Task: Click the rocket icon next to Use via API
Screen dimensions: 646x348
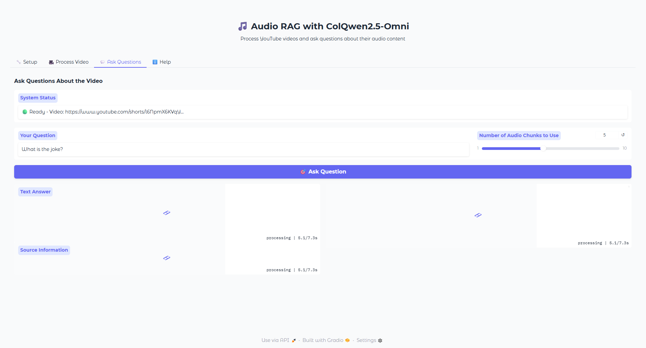Action: [293, 340]
